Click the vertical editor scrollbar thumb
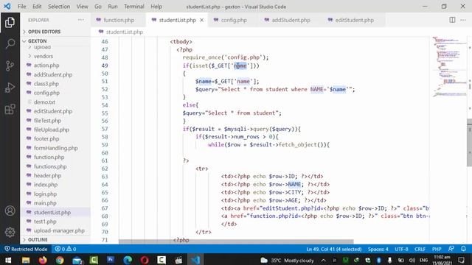The width and height of the screenshot is (472, 265). pos(469,142)
